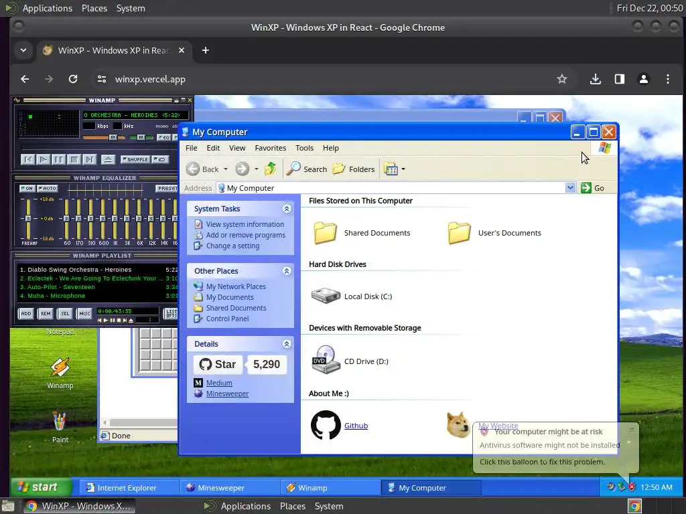
Task: Pause the track in Winamp main window
Action: (58, 159)
